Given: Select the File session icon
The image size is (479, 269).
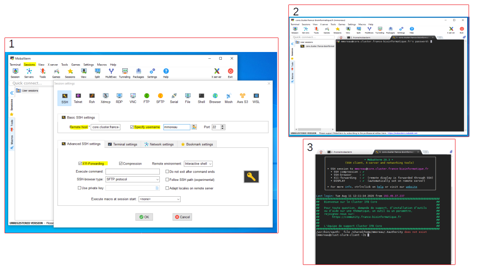Looking at the screenshot, I should [x=187, y=98].
